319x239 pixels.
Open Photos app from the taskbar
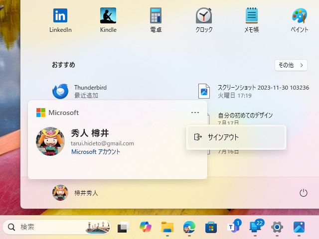[x=299, y=227]
